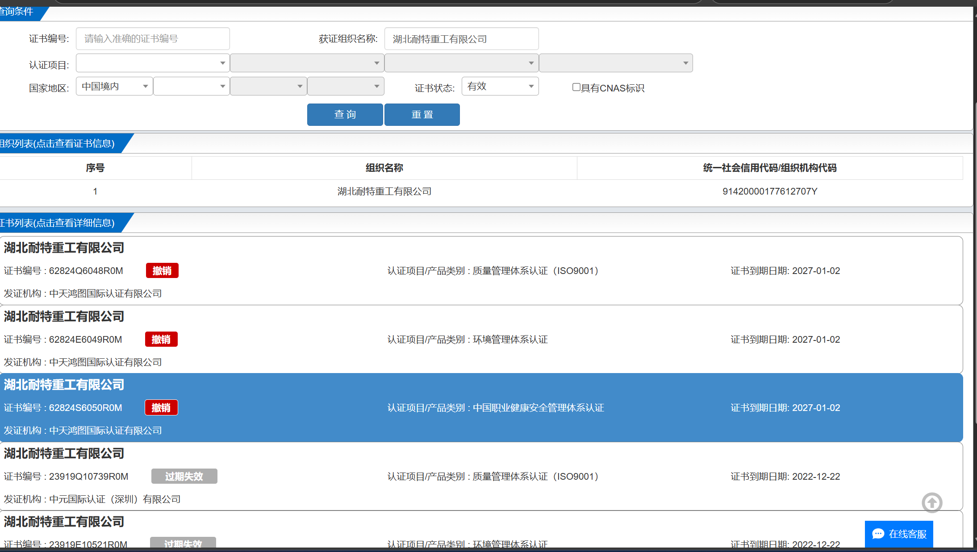Screen dimensions: 977x552
Task: Click the back-to-top arrow icon
Action: (932, 503)
